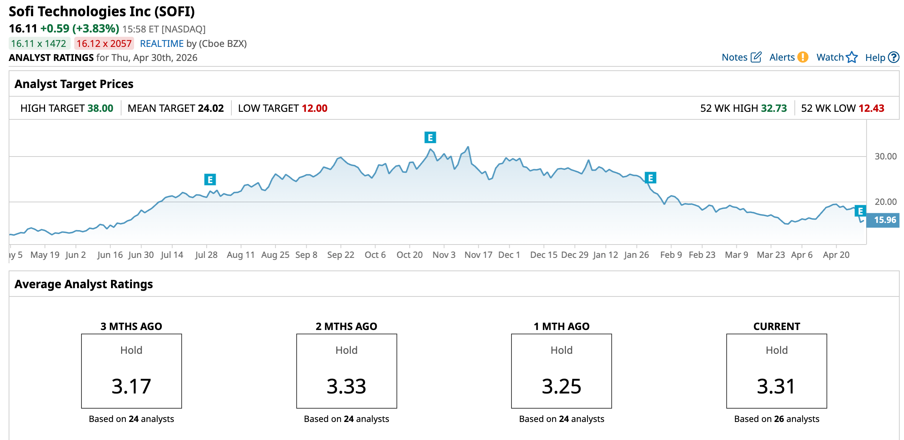Open the Help question mark icon
The image size is (904, 440).
pyautogui.click(x=894, y=57)
